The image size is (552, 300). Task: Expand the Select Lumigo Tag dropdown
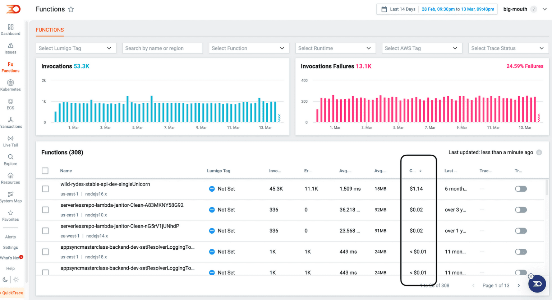76,48
